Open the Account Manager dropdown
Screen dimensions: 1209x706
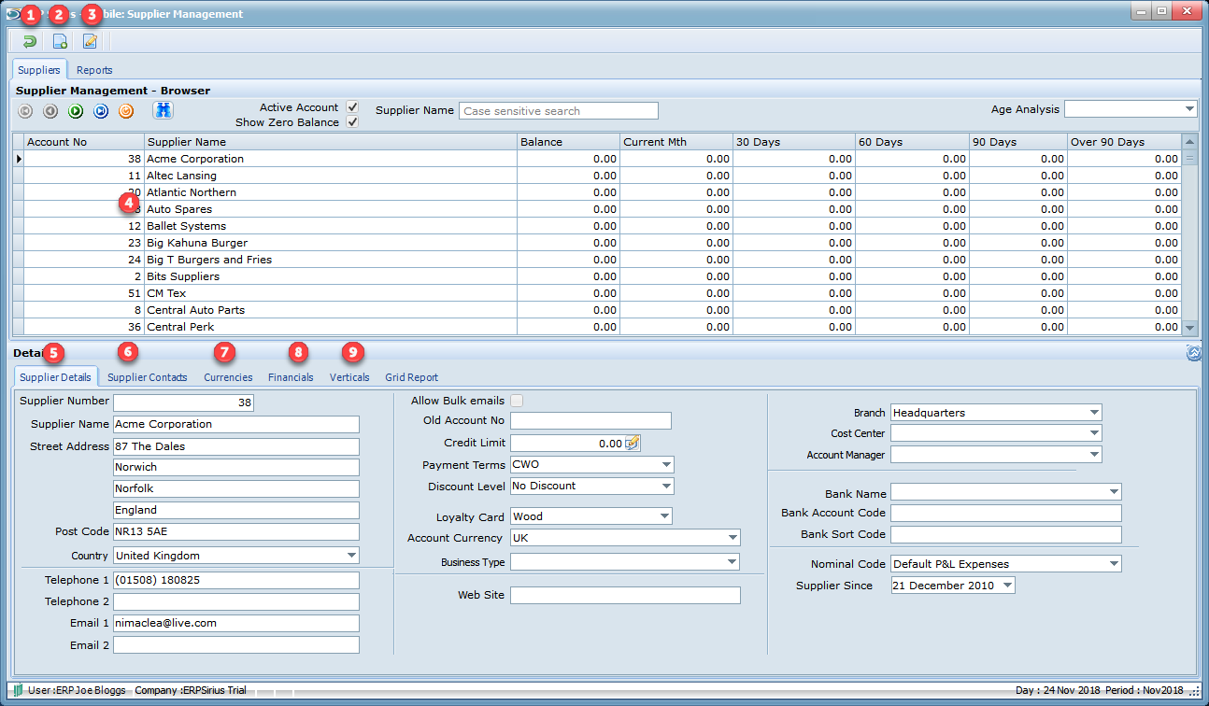coord(1094,455)
